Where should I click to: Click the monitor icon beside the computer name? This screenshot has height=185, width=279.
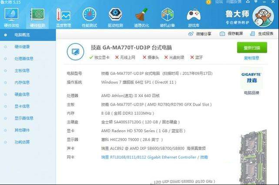click(x=75, y=51)
